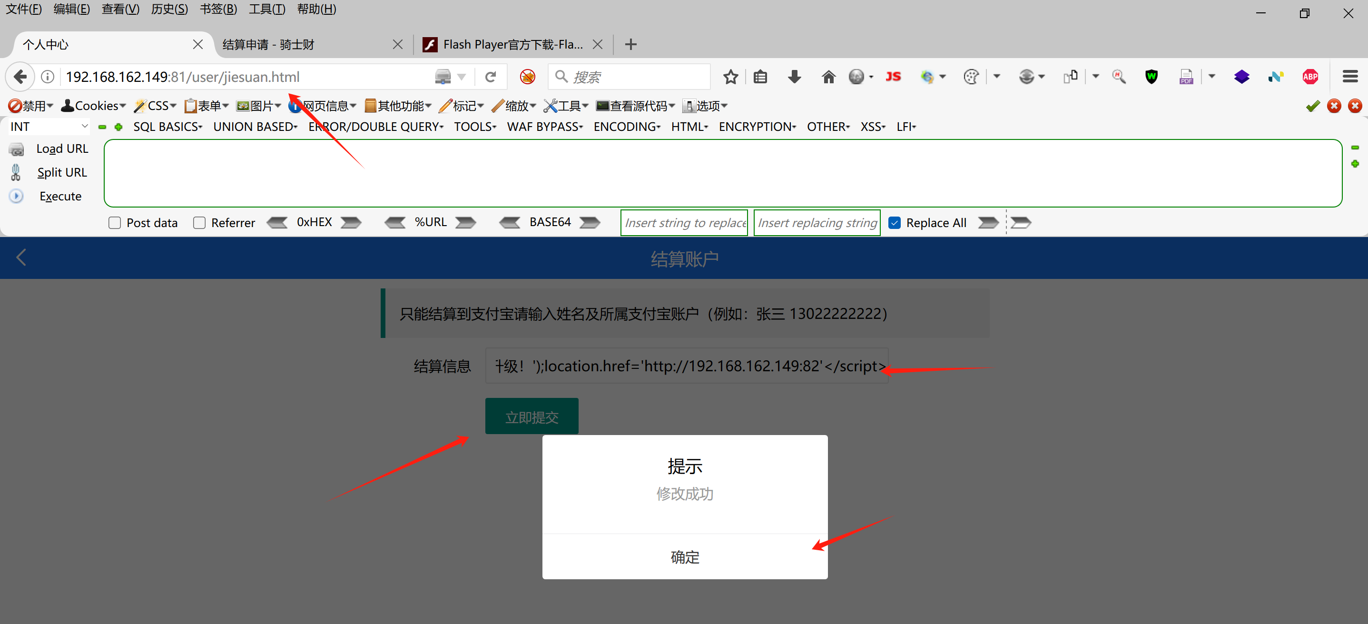
Task: Go back with the browser back arrow
Action: click(20, 77)
